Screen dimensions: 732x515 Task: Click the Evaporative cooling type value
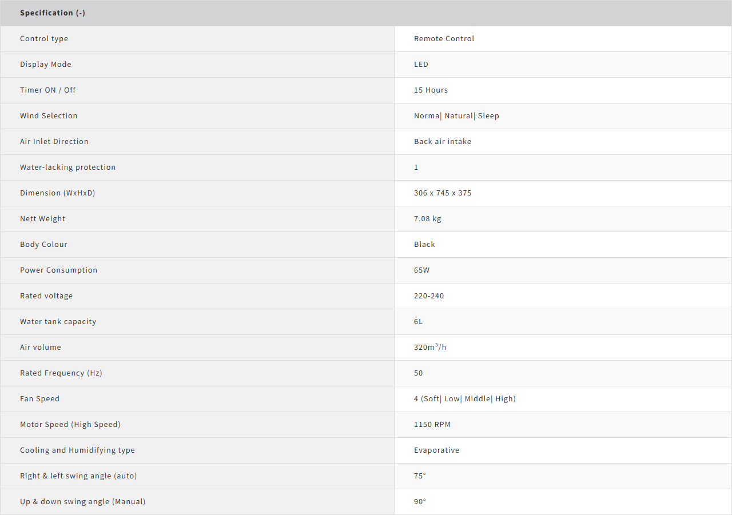[x=436, y=450]
